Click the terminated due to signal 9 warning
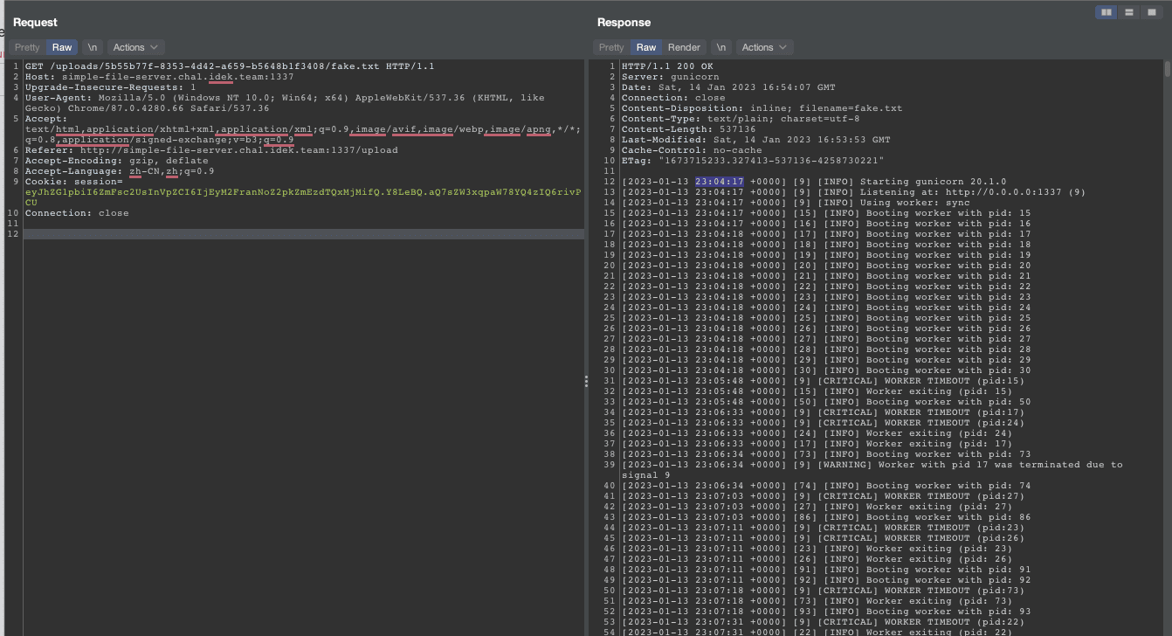The image size is (1172, 636). [x=872, y=470]
